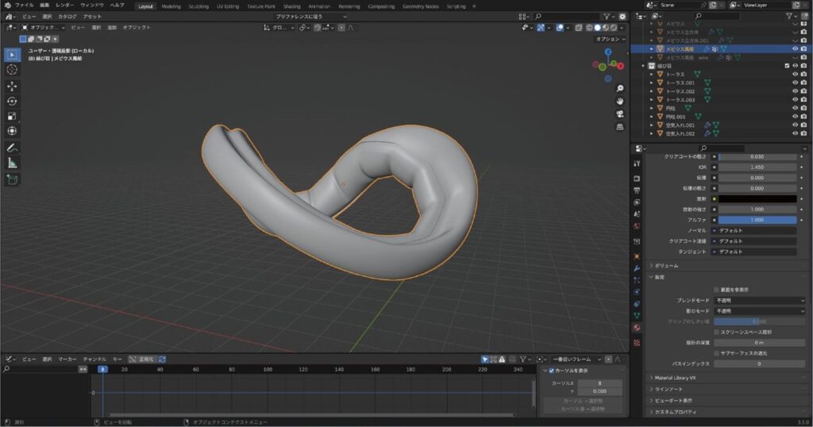813x427 pixels.
Task: Open the Object Data green triangle tab
Action: point(637,315)
